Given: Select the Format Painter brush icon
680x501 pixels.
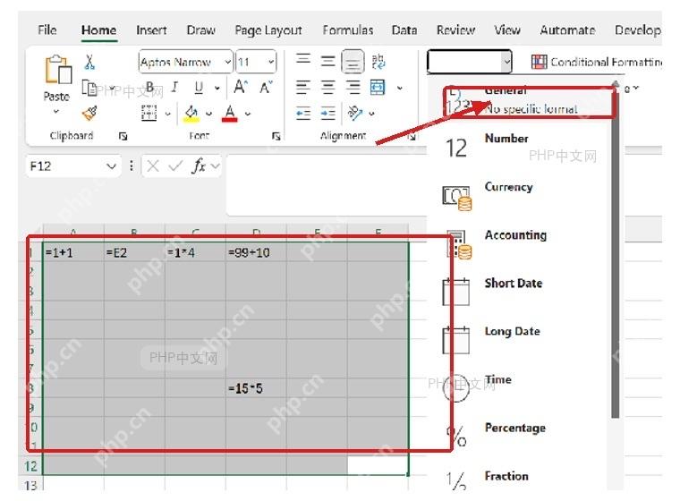Looking at the screenshot, I should pyautogui.click(x=89, y=114).
